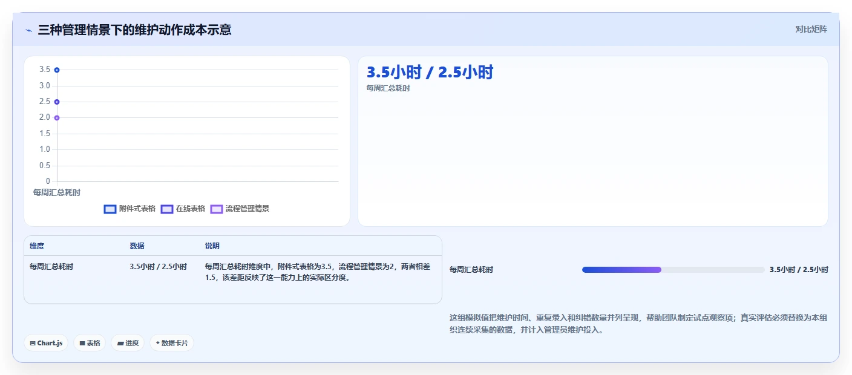
Task: Click the 在线表格 indigo legend swatch
Action: [x=166, y=209]
